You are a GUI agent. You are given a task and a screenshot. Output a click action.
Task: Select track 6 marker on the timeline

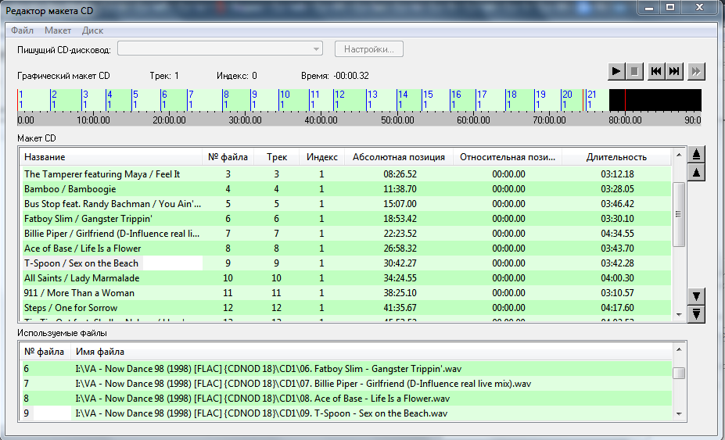[x=163, y=99]
